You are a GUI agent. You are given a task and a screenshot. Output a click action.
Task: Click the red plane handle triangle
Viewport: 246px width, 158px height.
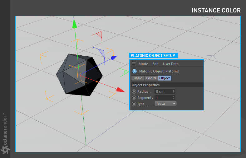pos(99,35)
